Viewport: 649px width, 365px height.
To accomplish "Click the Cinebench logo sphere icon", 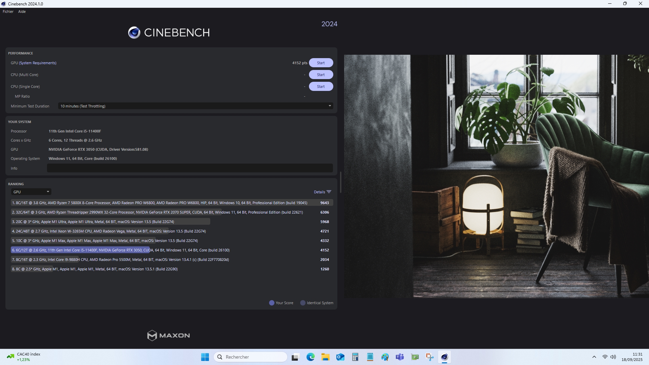I will [x=134, y=32].
